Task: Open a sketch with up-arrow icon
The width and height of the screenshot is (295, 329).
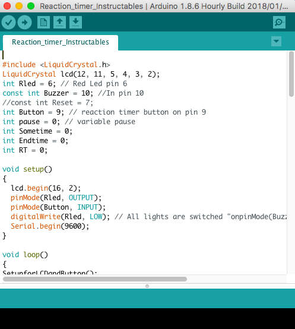Action: click(59, 22)
